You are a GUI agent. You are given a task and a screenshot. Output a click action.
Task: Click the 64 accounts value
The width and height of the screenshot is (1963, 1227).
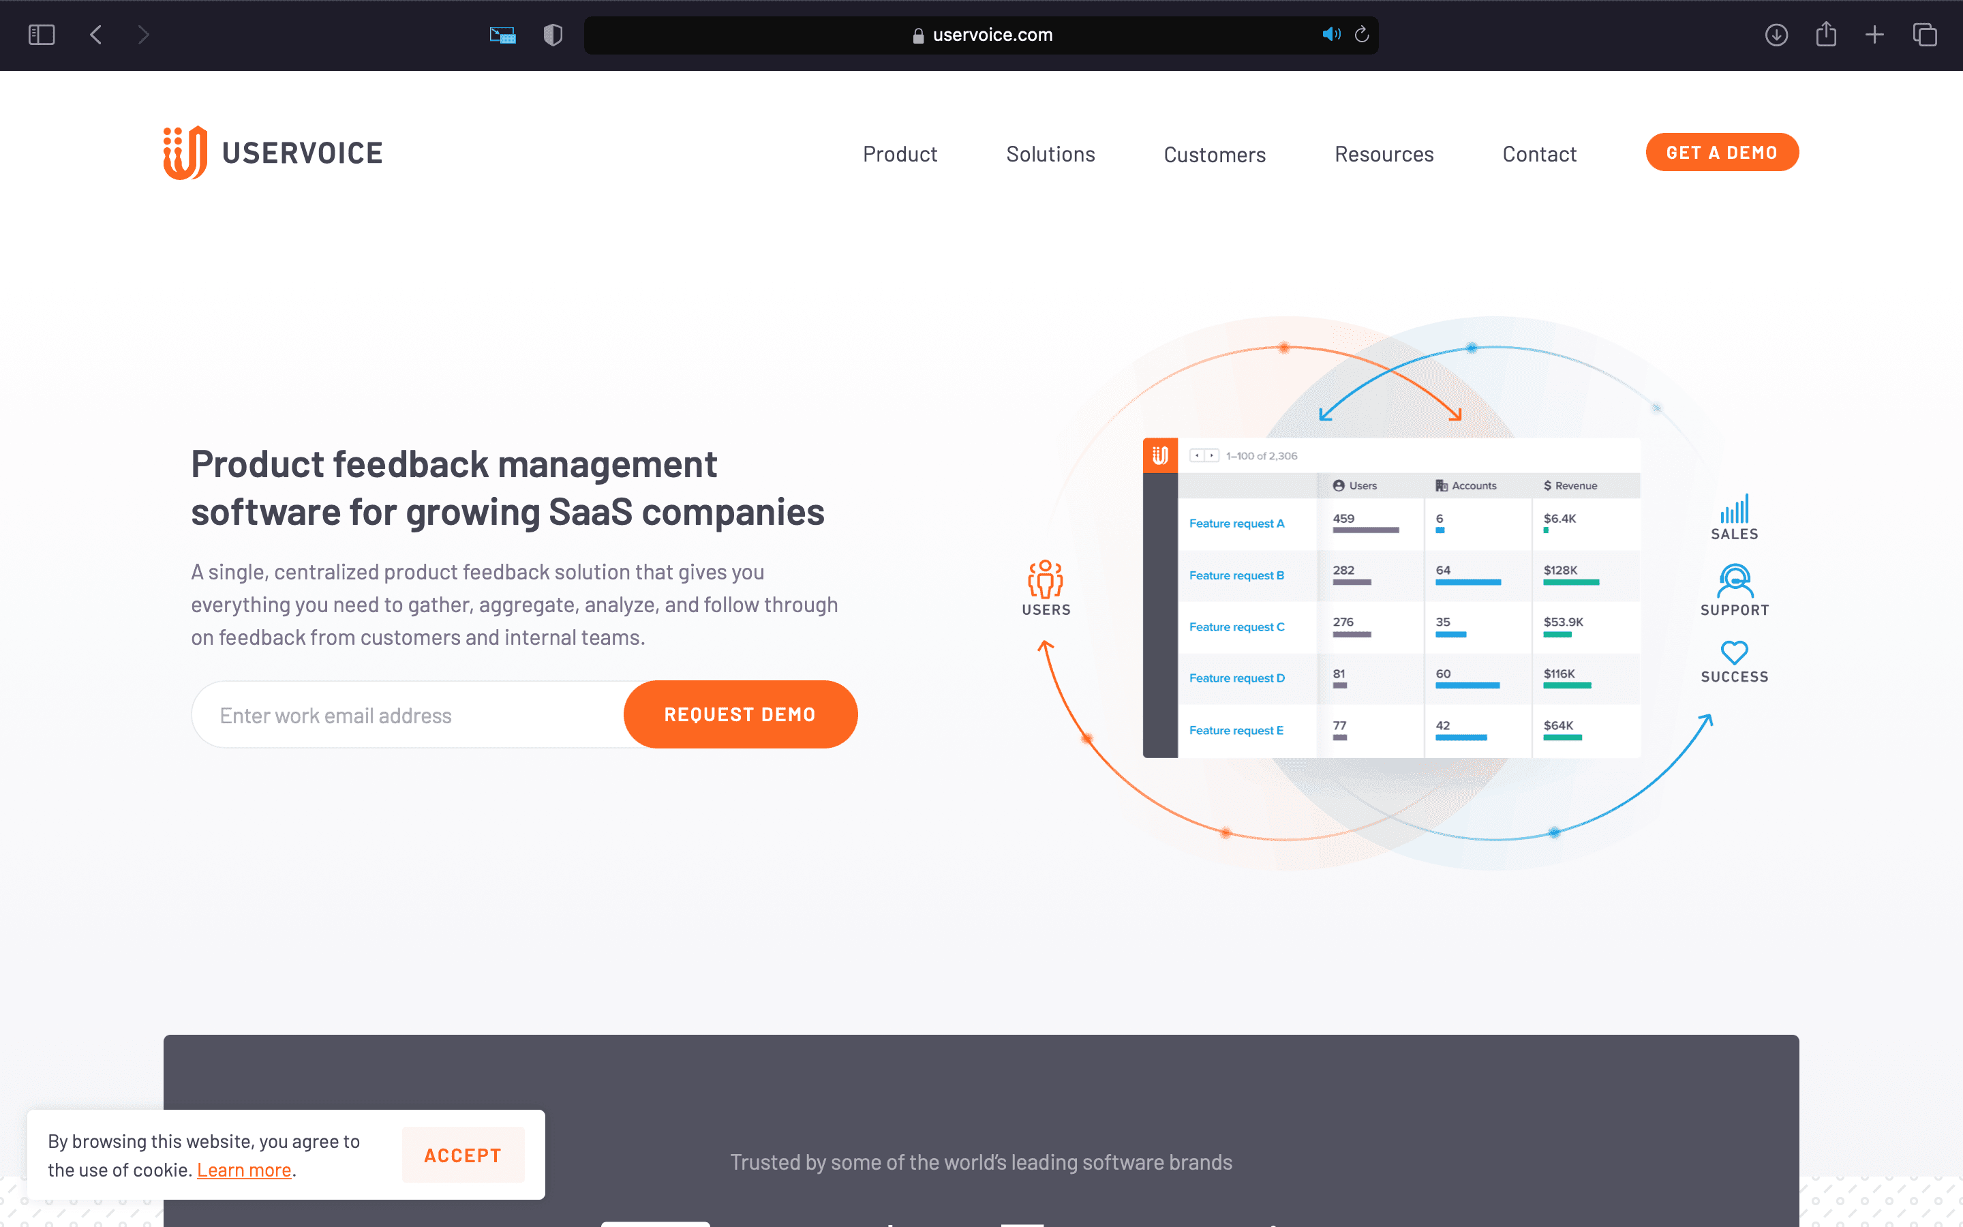[1443, 571]
